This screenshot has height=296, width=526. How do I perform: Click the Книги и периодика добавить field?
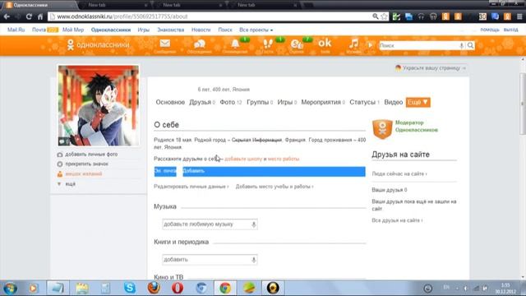click(210, 260)
